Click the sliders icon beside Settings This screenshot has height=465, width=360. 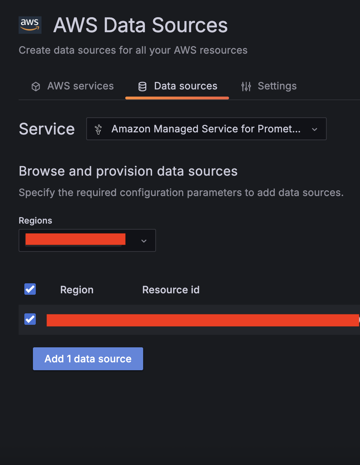[x=246, y=87]
